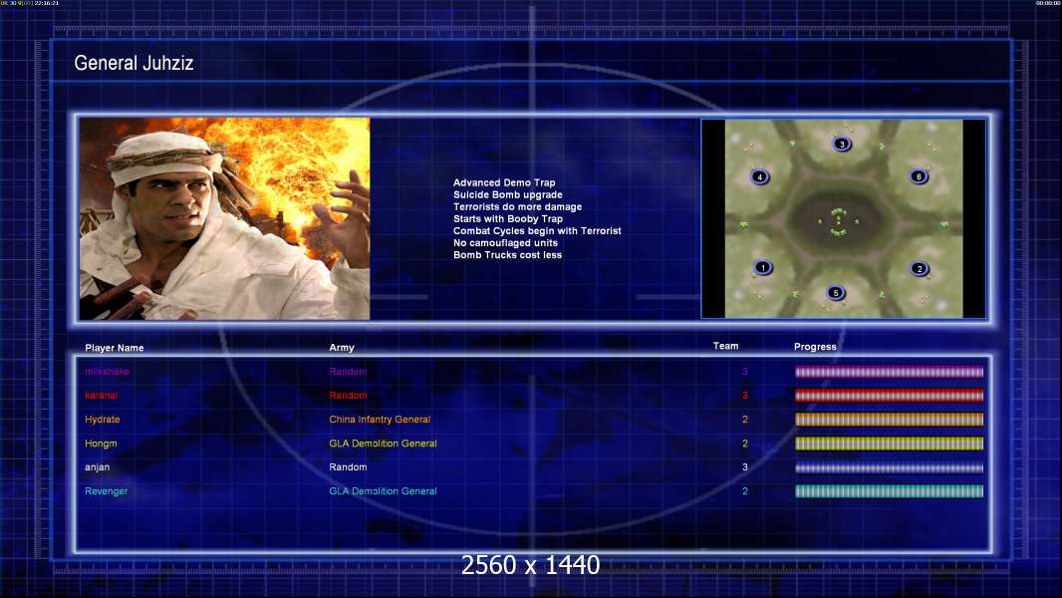Click Hongm's yellow progress bar
This screenshot has width=1062, height=598.
coord(890,444)
